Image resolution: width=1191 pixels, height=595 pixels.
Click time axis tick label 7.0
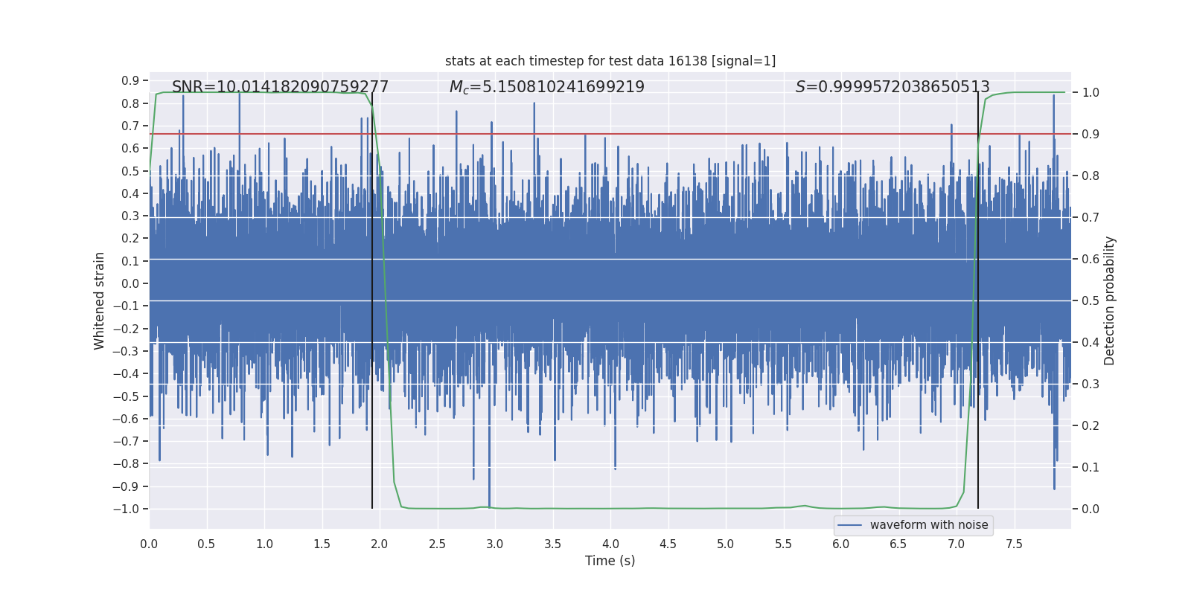(x=957, y=544)
